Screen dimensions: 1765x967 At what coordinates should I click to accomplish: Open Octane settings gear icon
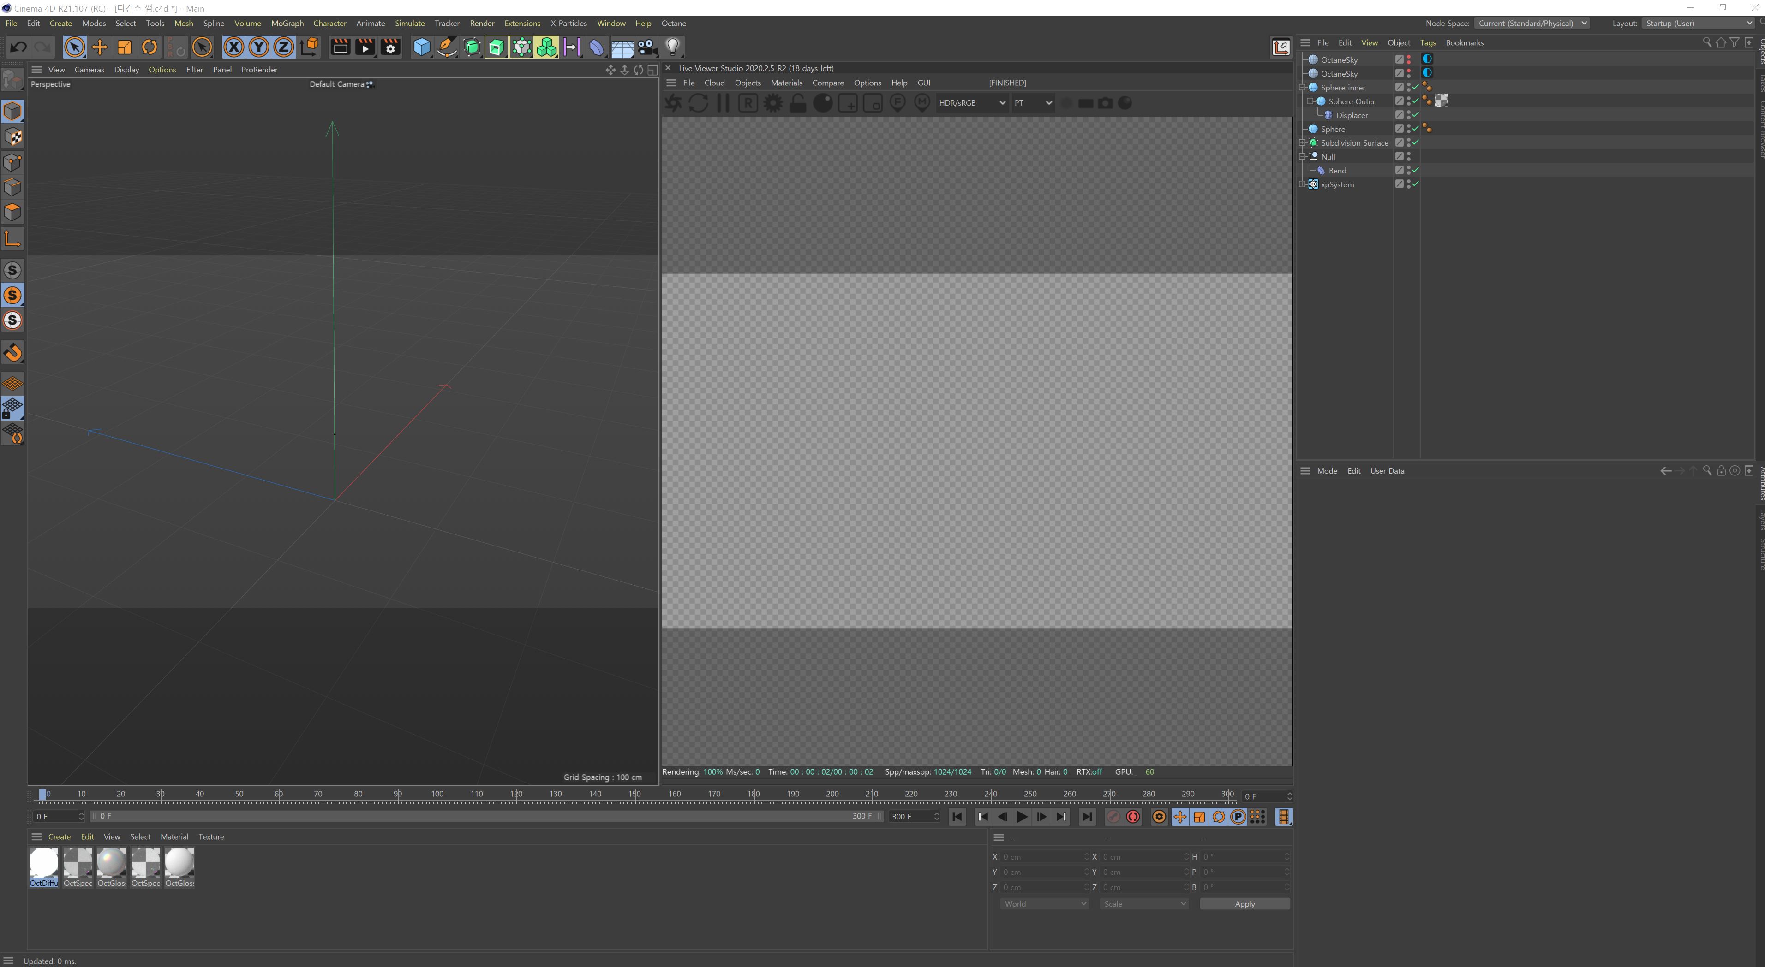coord(773,103)
